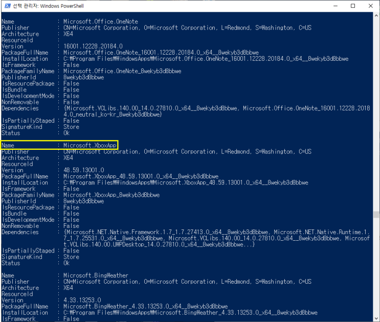Click the BingWeather Publisher CN=Microsoft Corporation line
380x322 pixels.
point(187,282)
